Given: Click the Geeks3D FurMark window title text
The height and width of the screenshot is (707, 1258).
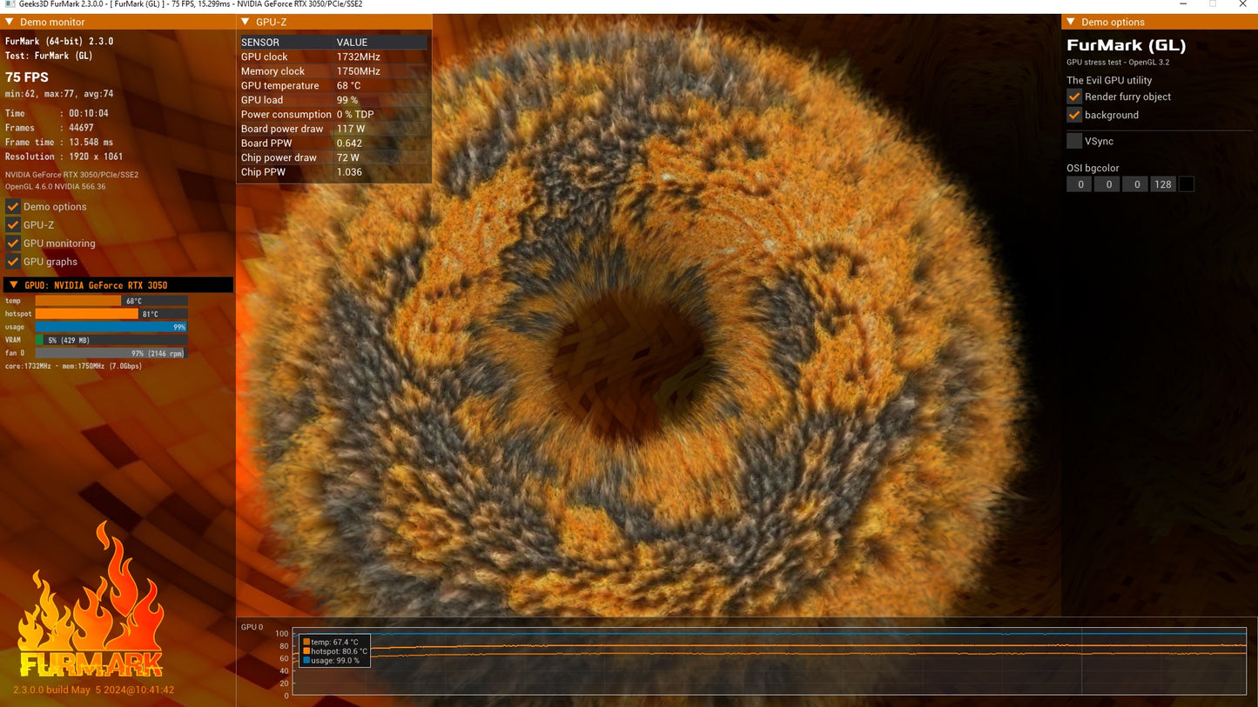Looking at the screenshot, I should [190, 4].
